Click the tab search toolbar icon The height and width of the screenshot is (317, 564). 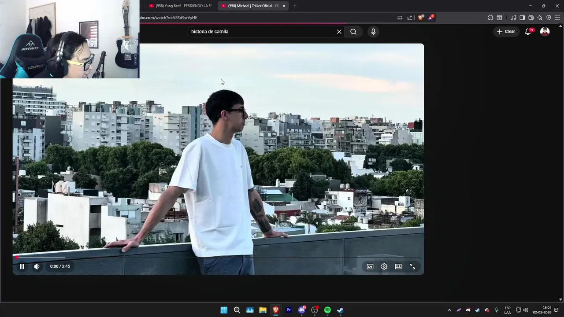(499, 18)
